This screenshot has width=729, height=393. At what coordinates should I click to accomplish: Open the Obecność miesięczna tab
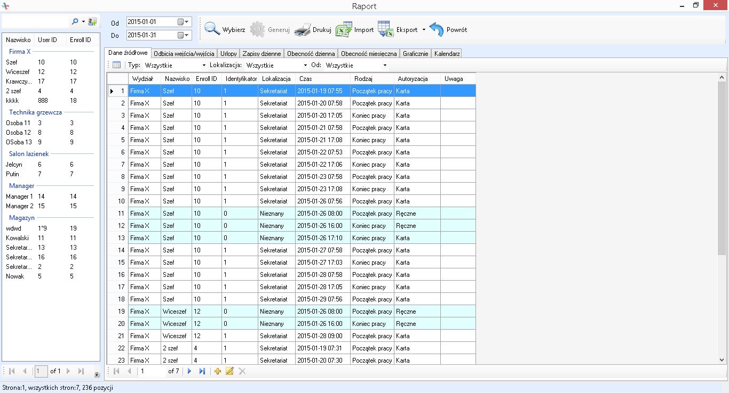click(369, 54)
